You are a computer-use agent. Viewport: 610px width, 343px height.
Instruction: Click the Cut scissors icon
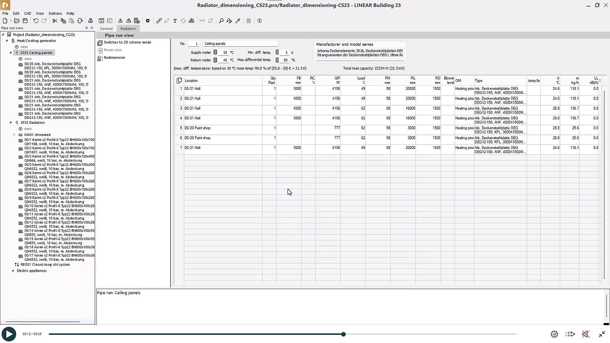point(55,21)
